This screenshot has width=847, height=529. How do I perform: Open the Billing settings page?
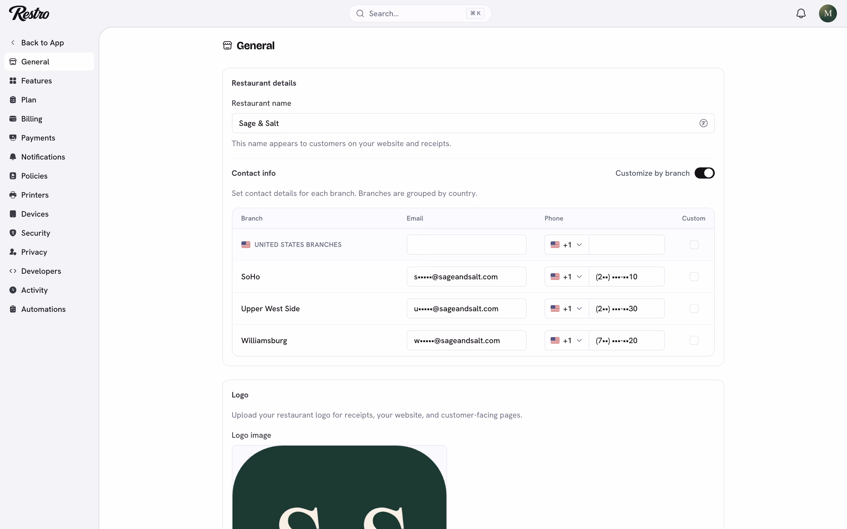coord(49,119)
